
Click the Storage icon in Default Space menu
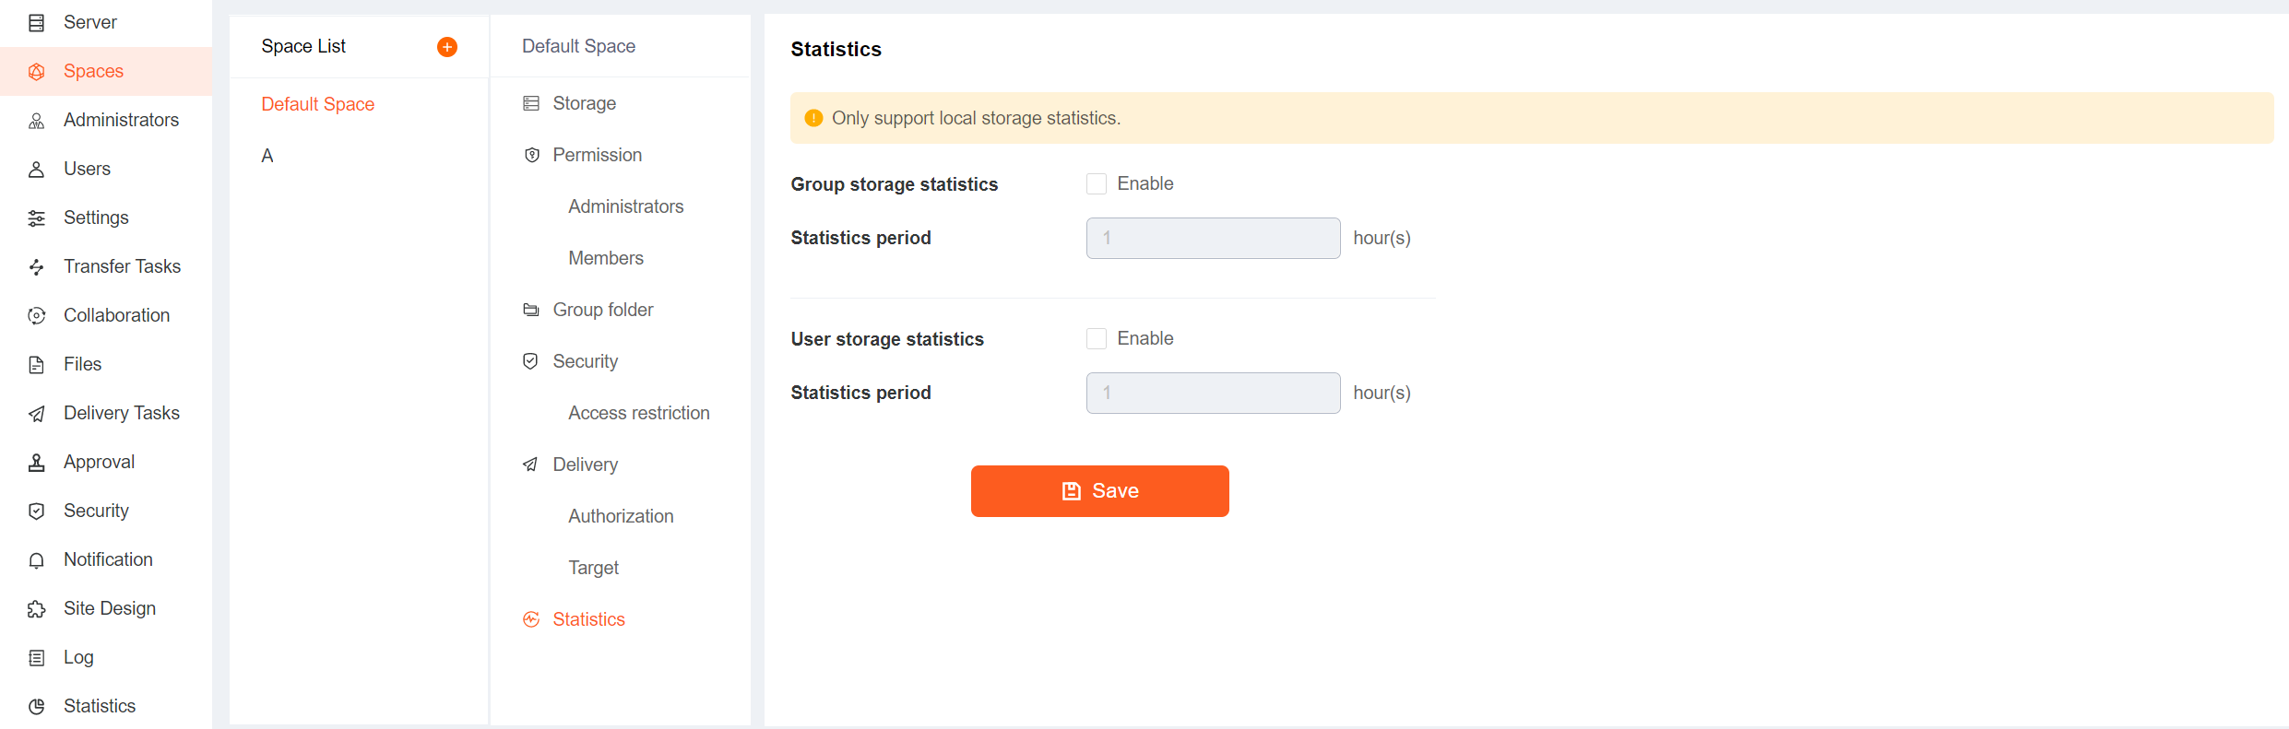coord(531,103)
